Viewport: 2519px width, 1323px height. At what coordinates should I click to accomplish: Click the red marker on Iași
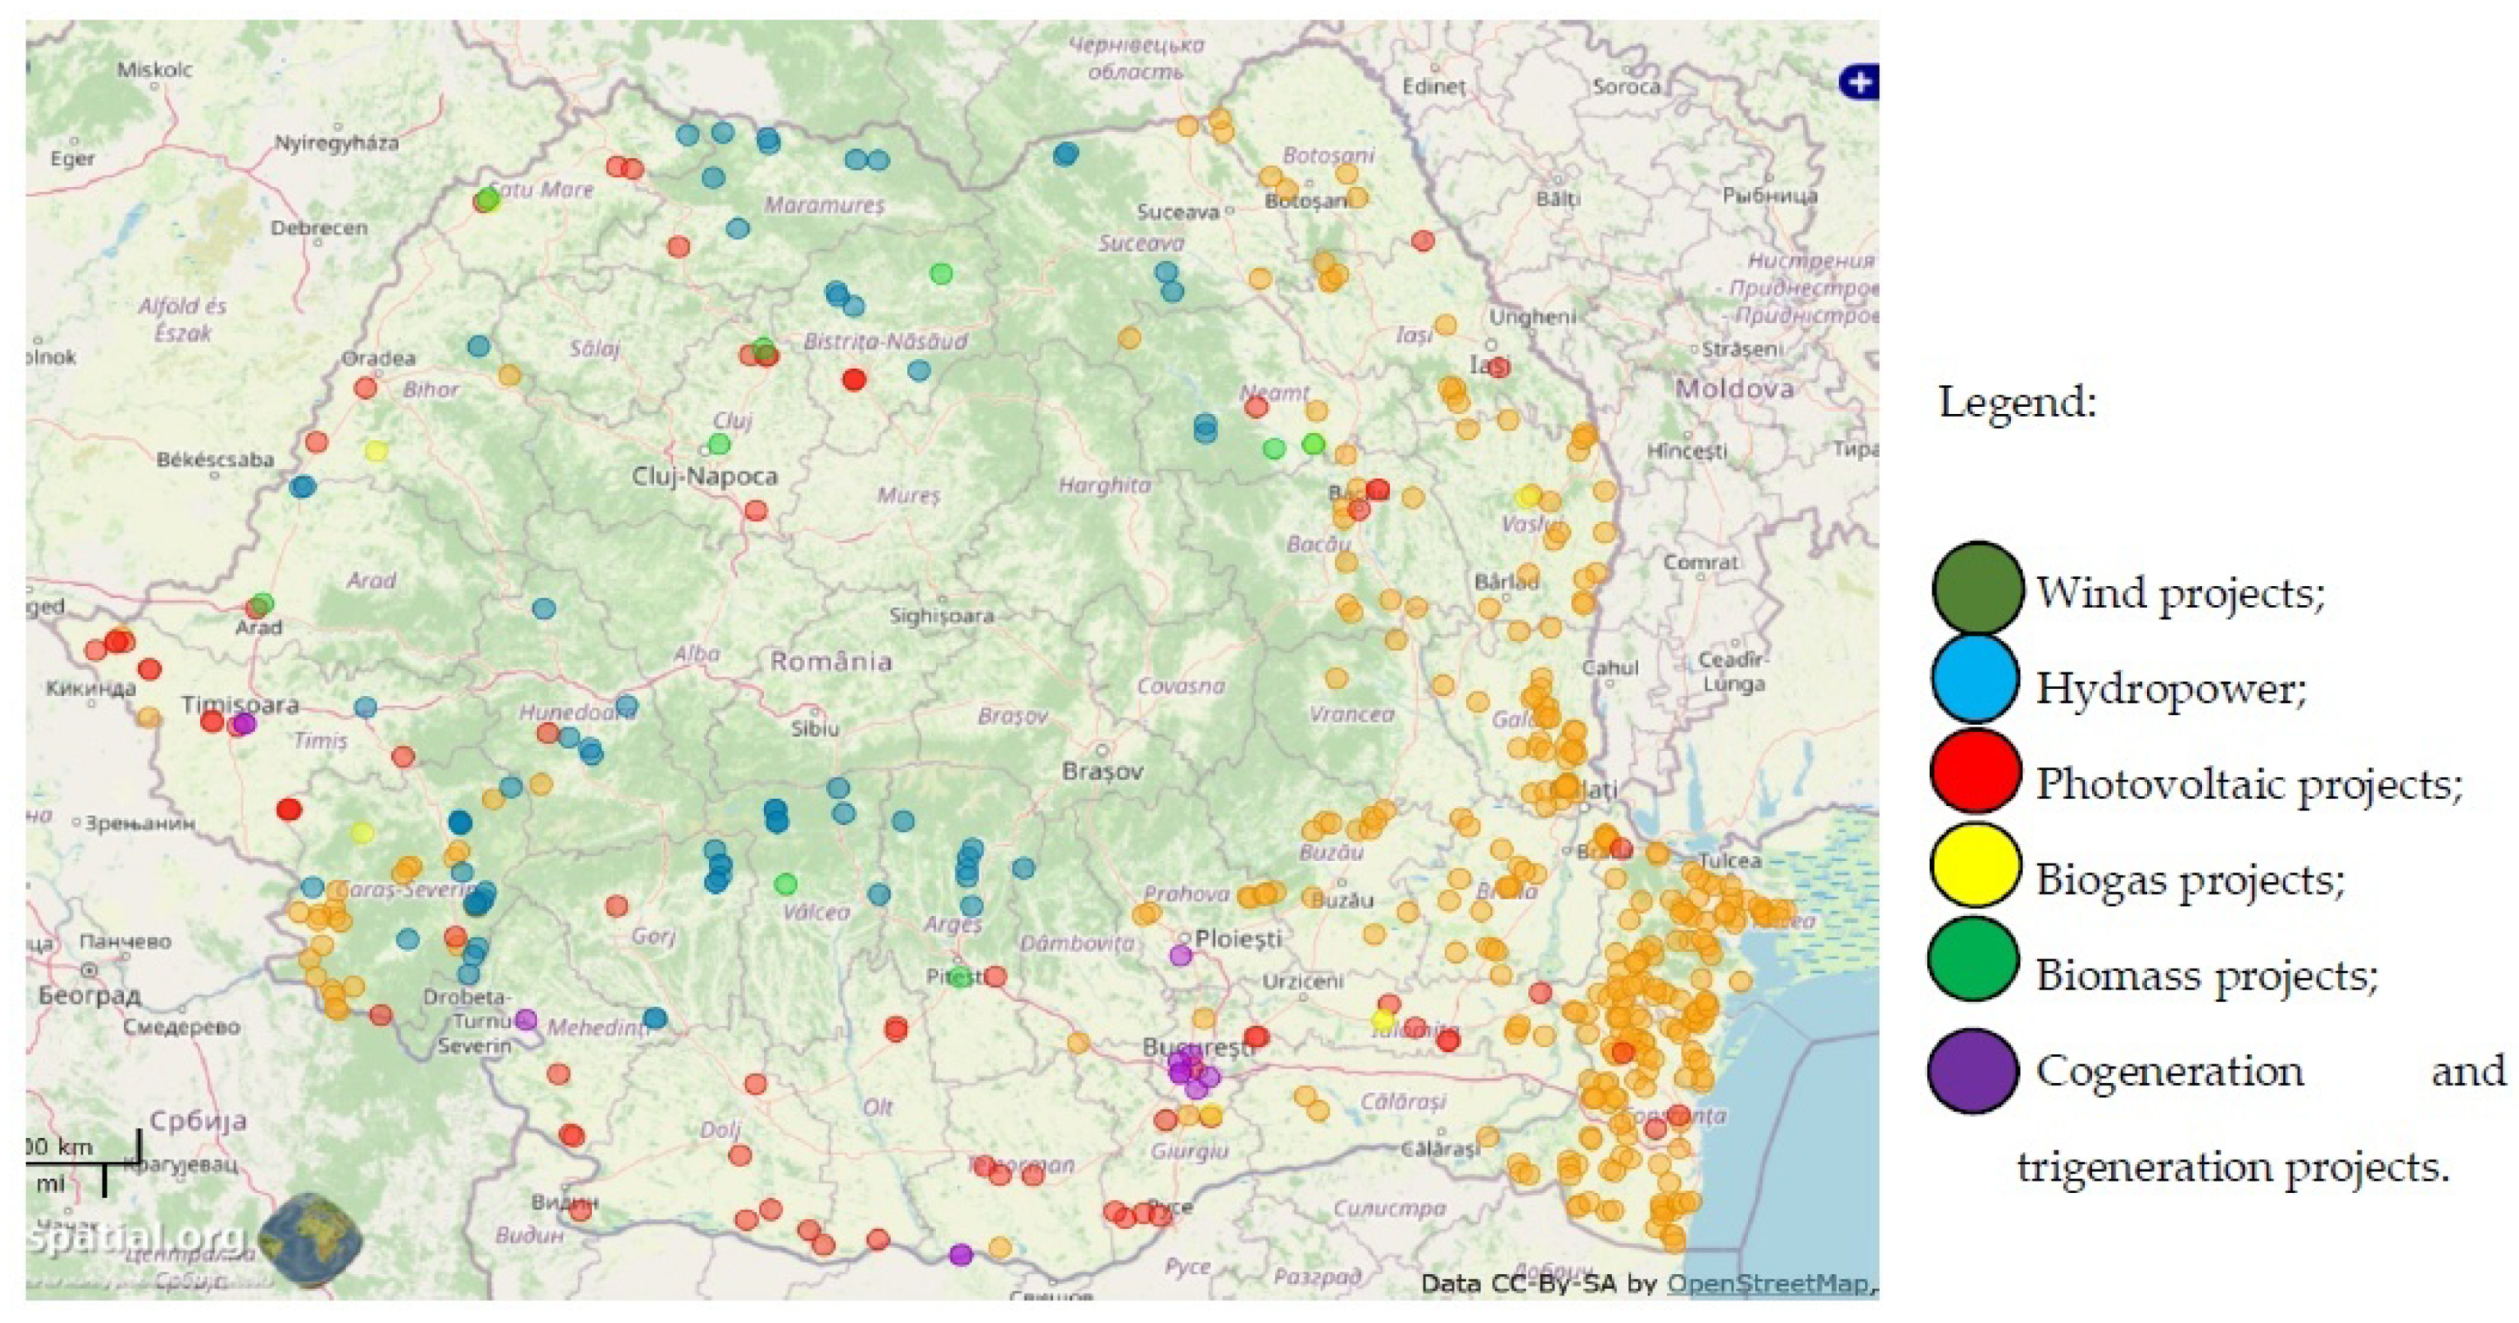1499,367
